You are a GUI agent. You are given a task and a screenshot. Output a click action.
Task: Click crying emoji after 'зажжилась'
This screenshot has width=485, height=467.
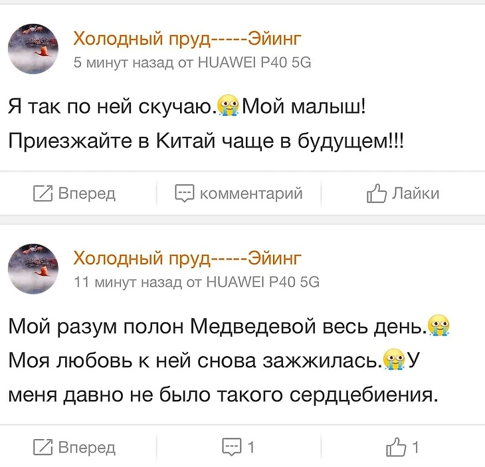(395, 361)
